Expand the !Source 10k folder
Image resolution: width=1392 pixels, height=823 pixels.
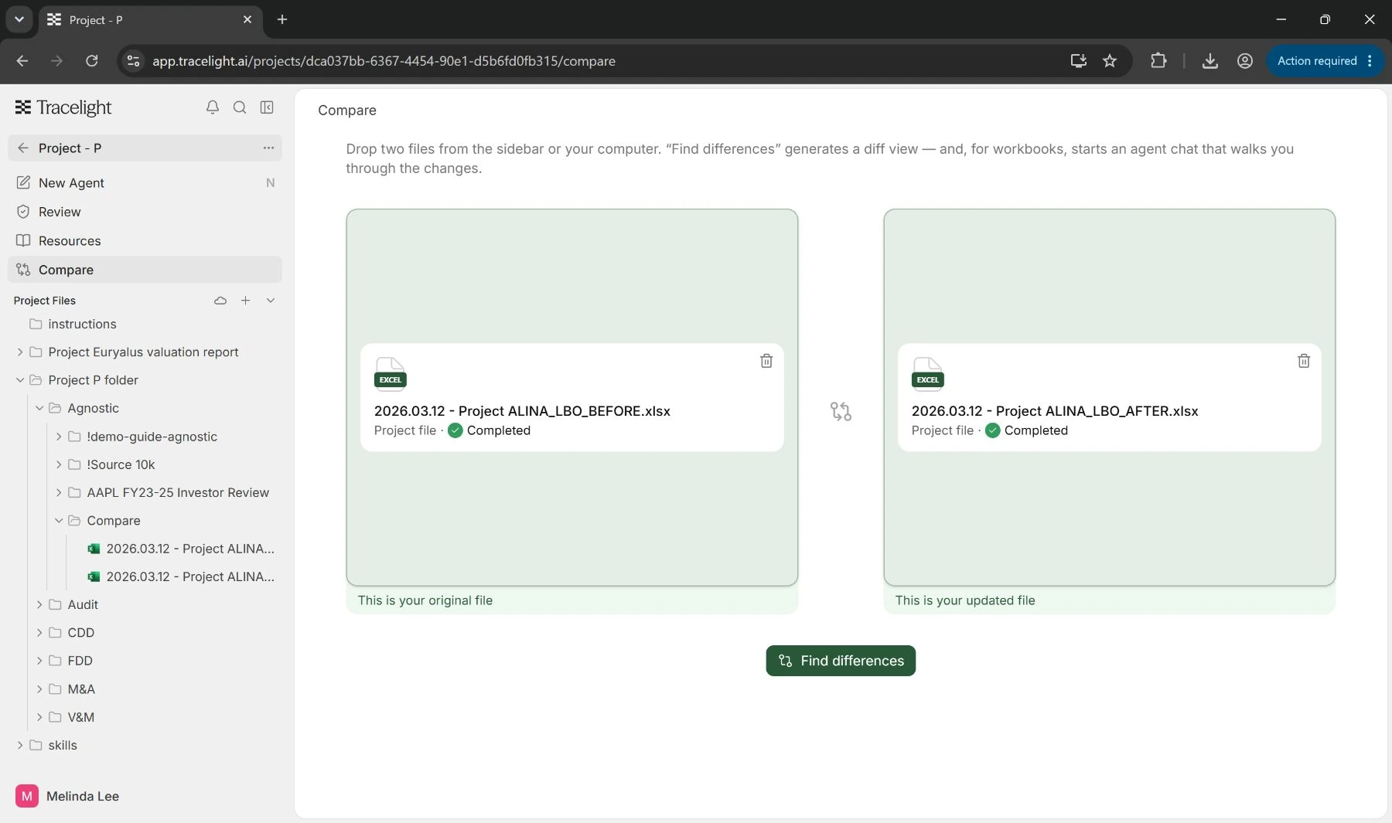point(59,464)
